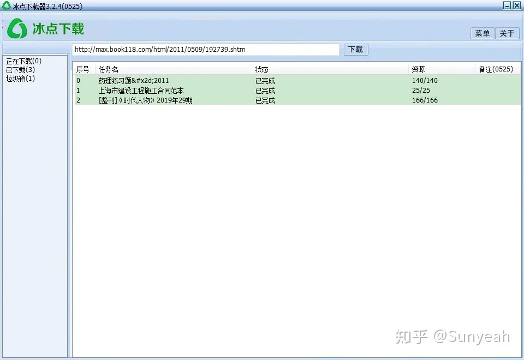
Task: Open the 关于 dialog
Action: click(507, 33)
